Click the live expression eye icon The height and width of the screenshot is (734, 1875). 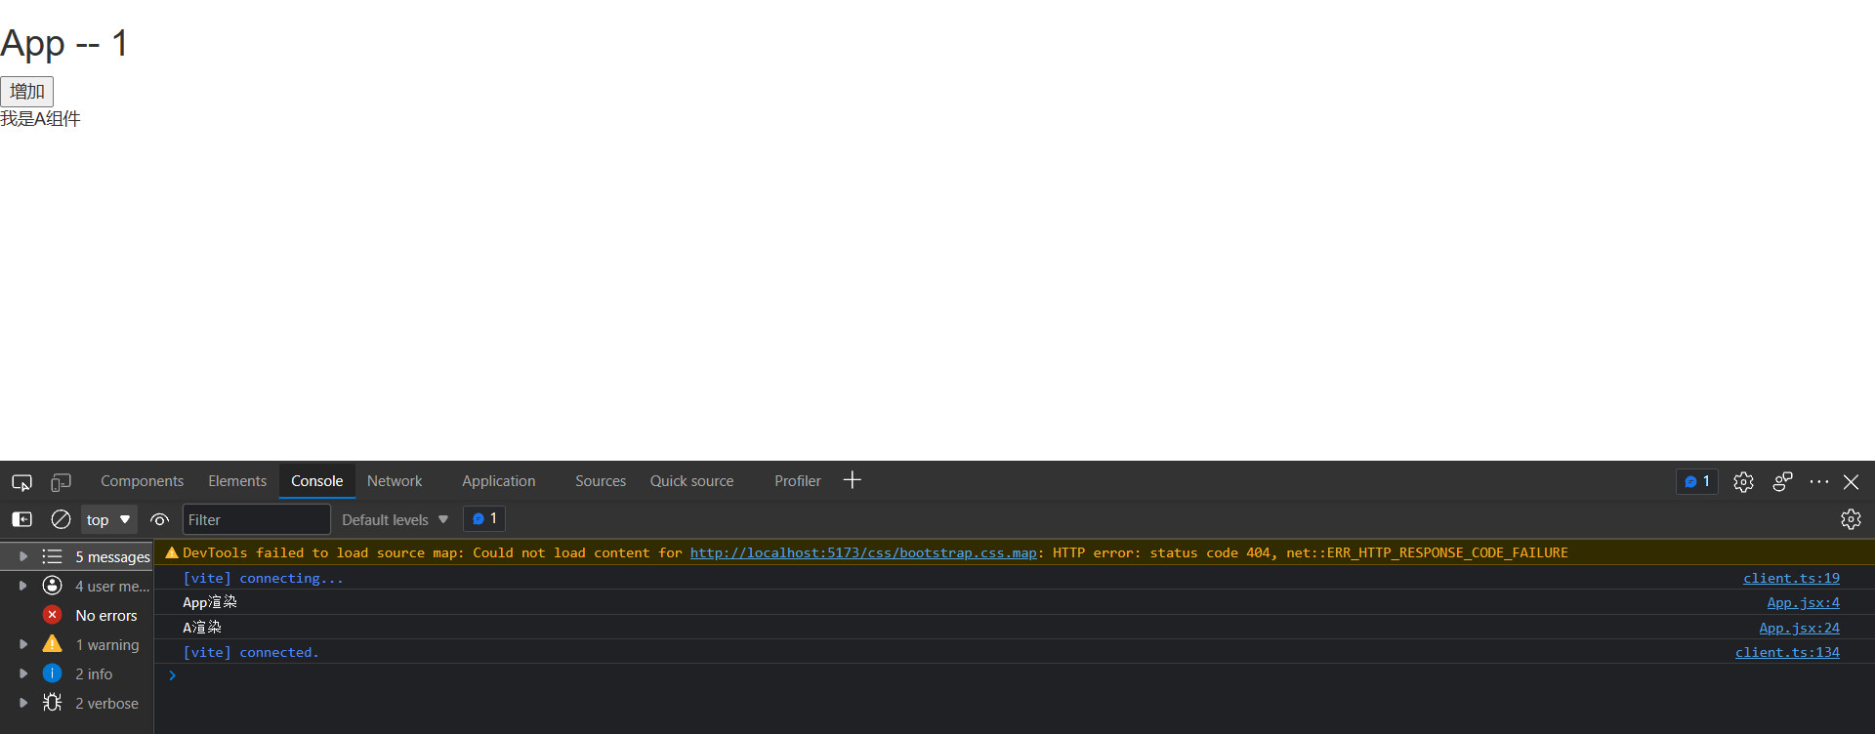(160, 519)
